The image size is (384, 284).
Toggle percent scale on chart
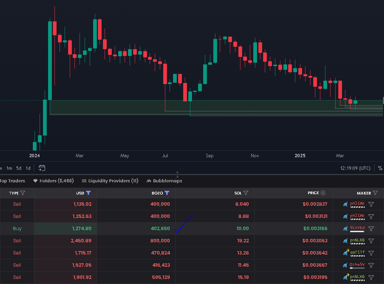379,168
